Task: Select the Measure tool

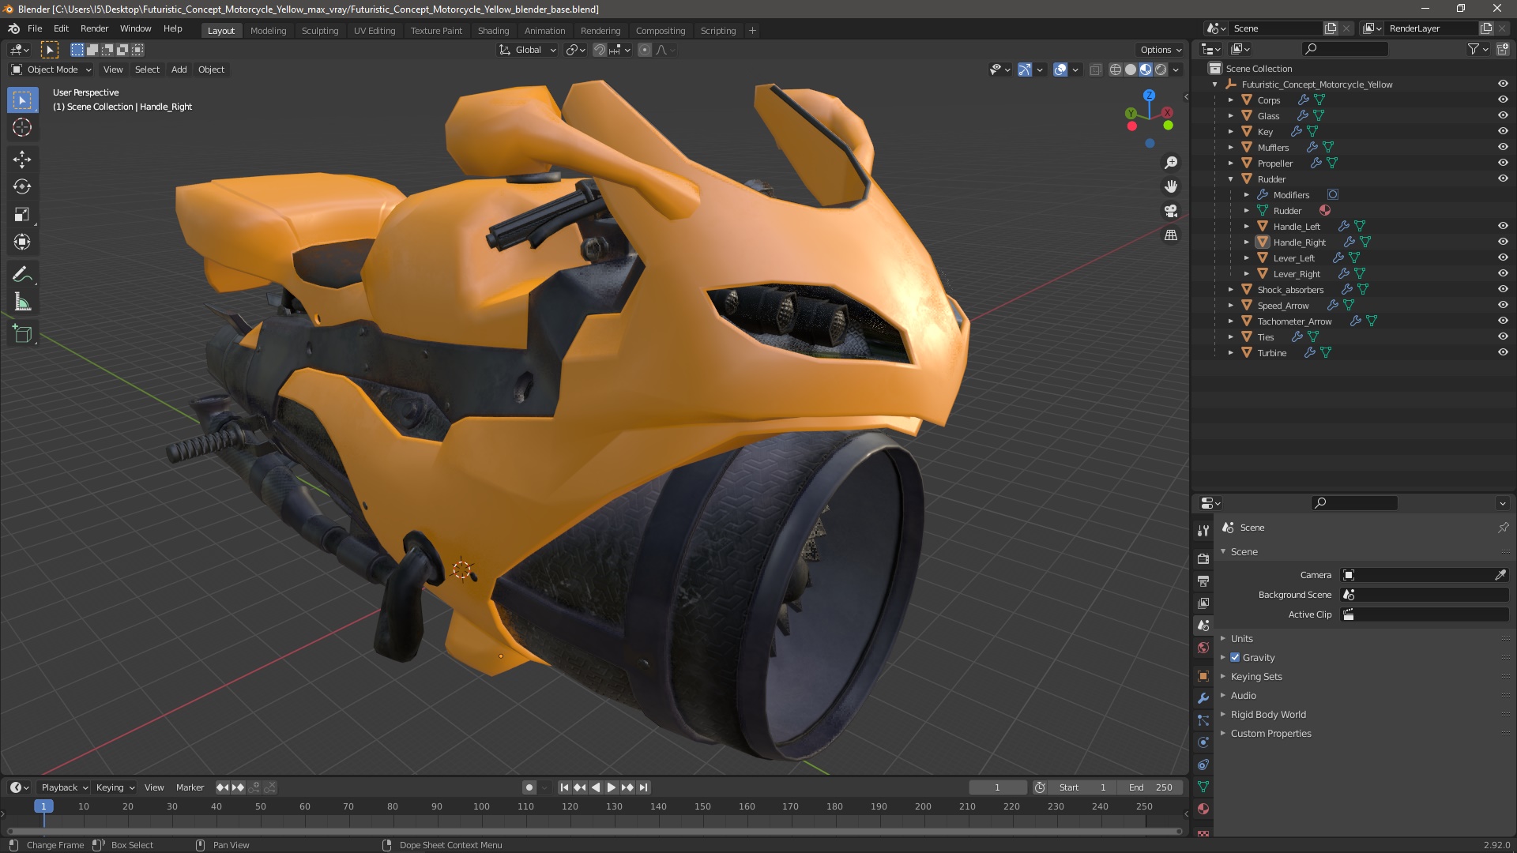Action: click(x=22, y=302)
